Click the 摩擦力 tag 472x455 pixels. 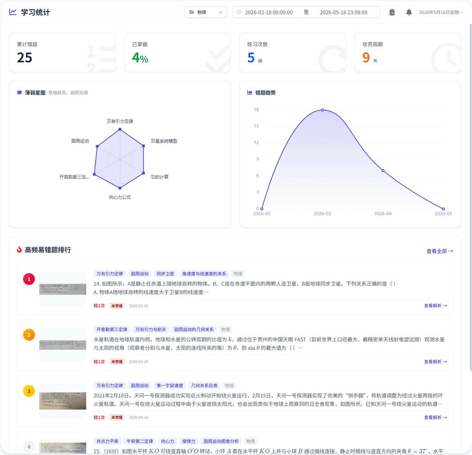point(189,441)
